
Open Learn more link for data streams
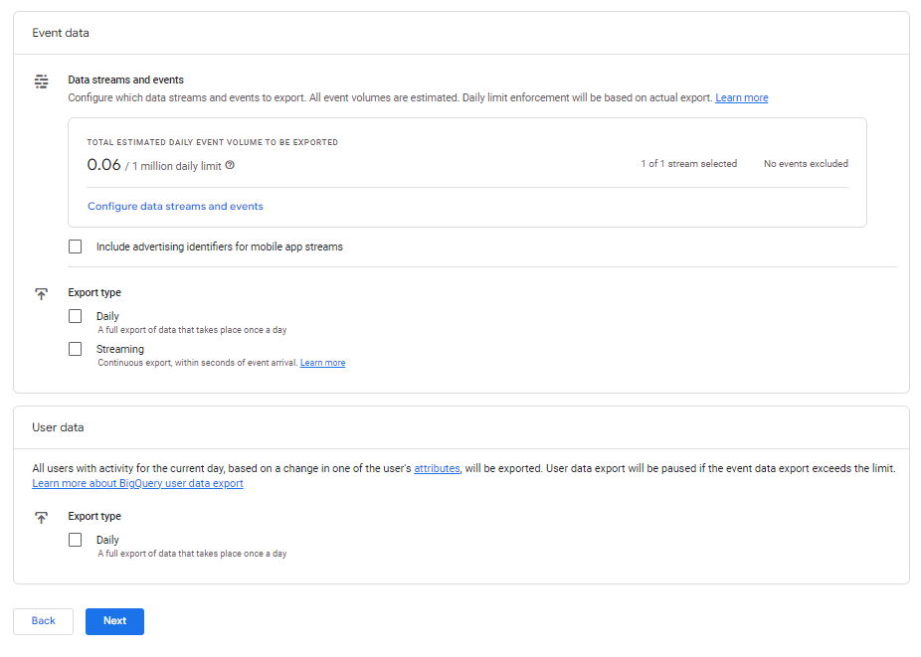click(741, 97)
